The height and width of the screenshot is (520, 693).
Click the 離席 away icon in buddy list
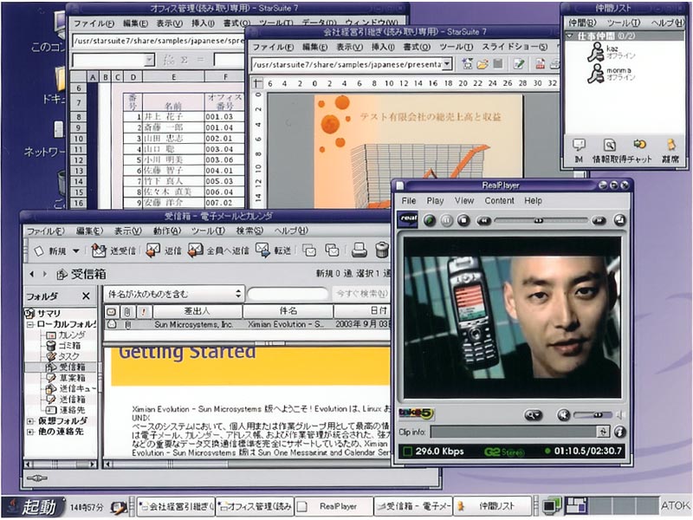670,145
